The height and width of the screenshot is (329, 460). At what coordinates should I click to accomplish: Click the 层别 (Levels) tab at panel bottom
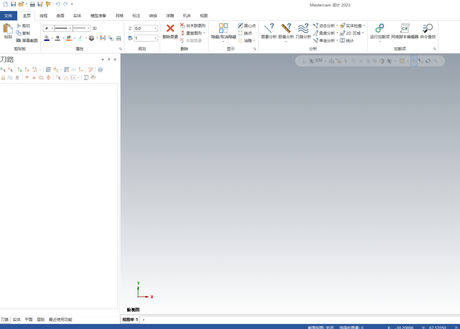tap(40, 320)
